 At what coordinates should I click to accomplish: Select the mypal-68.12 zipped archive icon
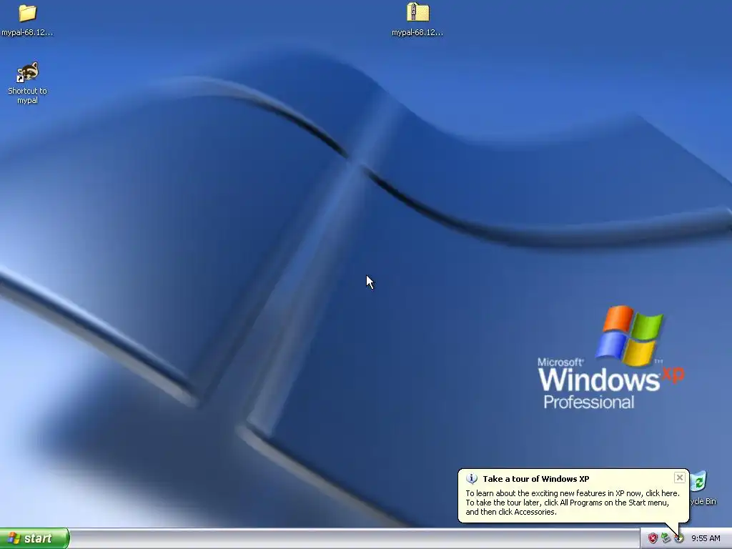pos(417,13)
